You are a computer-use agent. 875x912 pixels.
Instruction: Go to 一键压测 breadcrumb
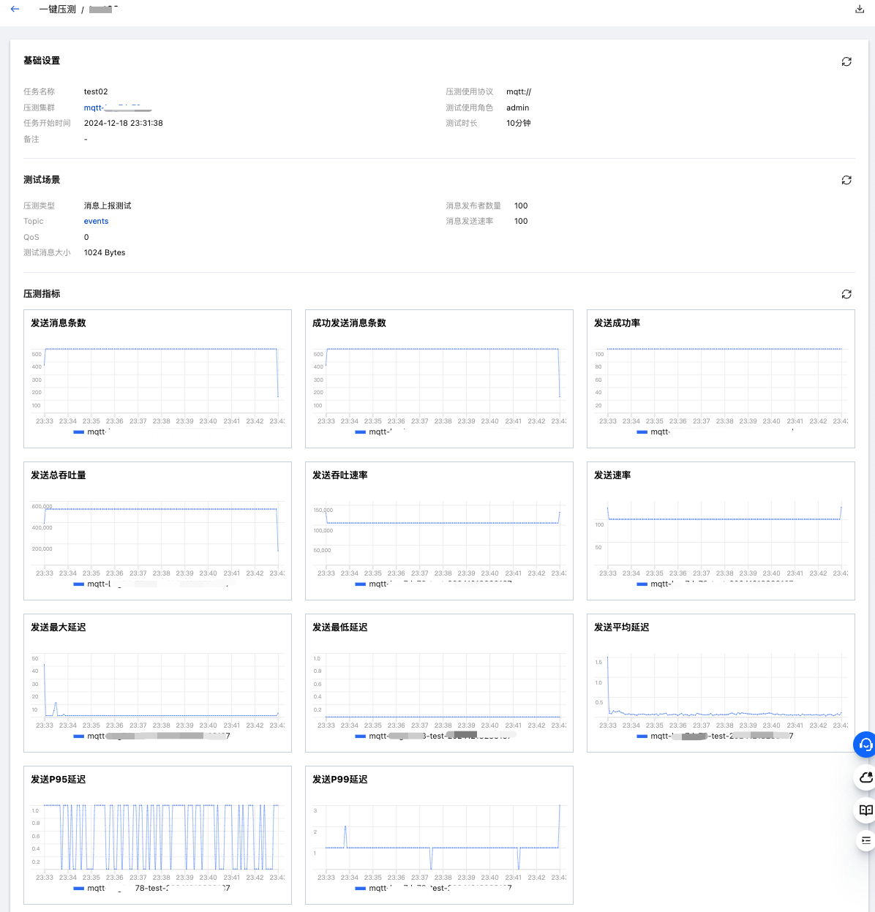tap(57, 10)
